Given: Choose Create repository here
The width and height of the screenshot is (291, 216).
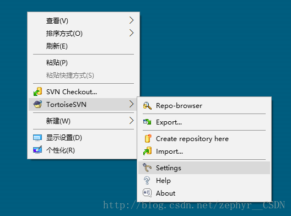Looking at the screenshot, I should click(x=204, y=139).
